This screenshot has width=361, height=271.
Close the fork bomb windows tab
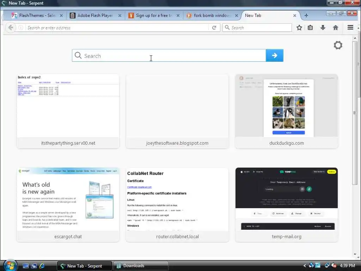click(237, 16)
